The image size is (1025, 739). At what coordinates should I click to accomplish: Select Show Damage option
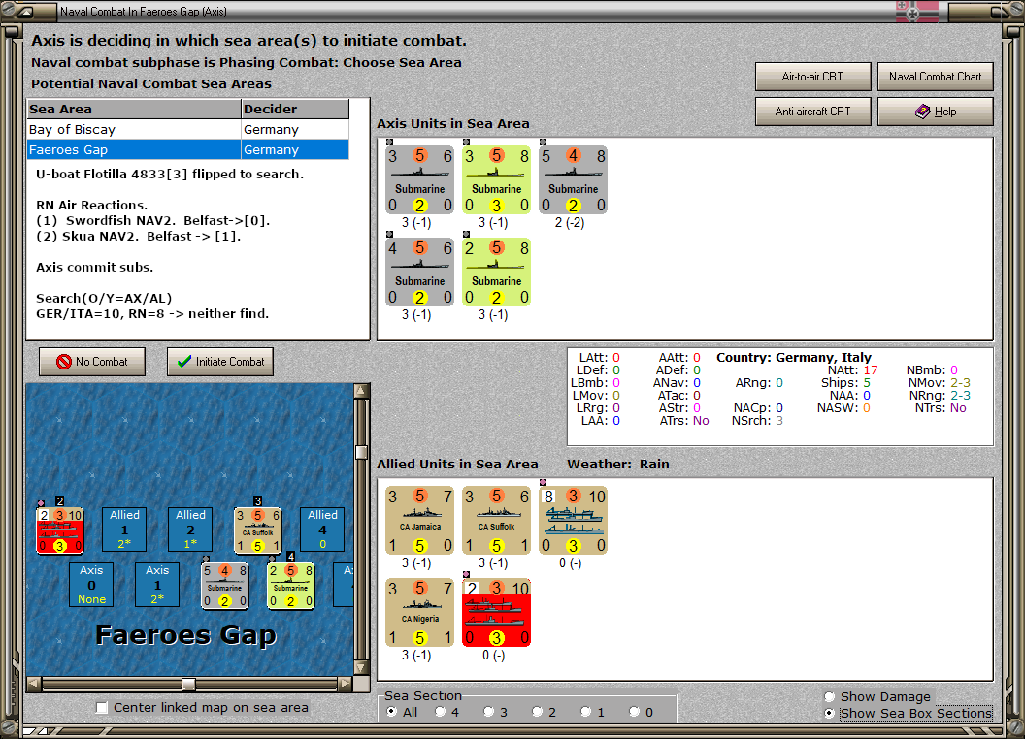click(x=830, y=696)
